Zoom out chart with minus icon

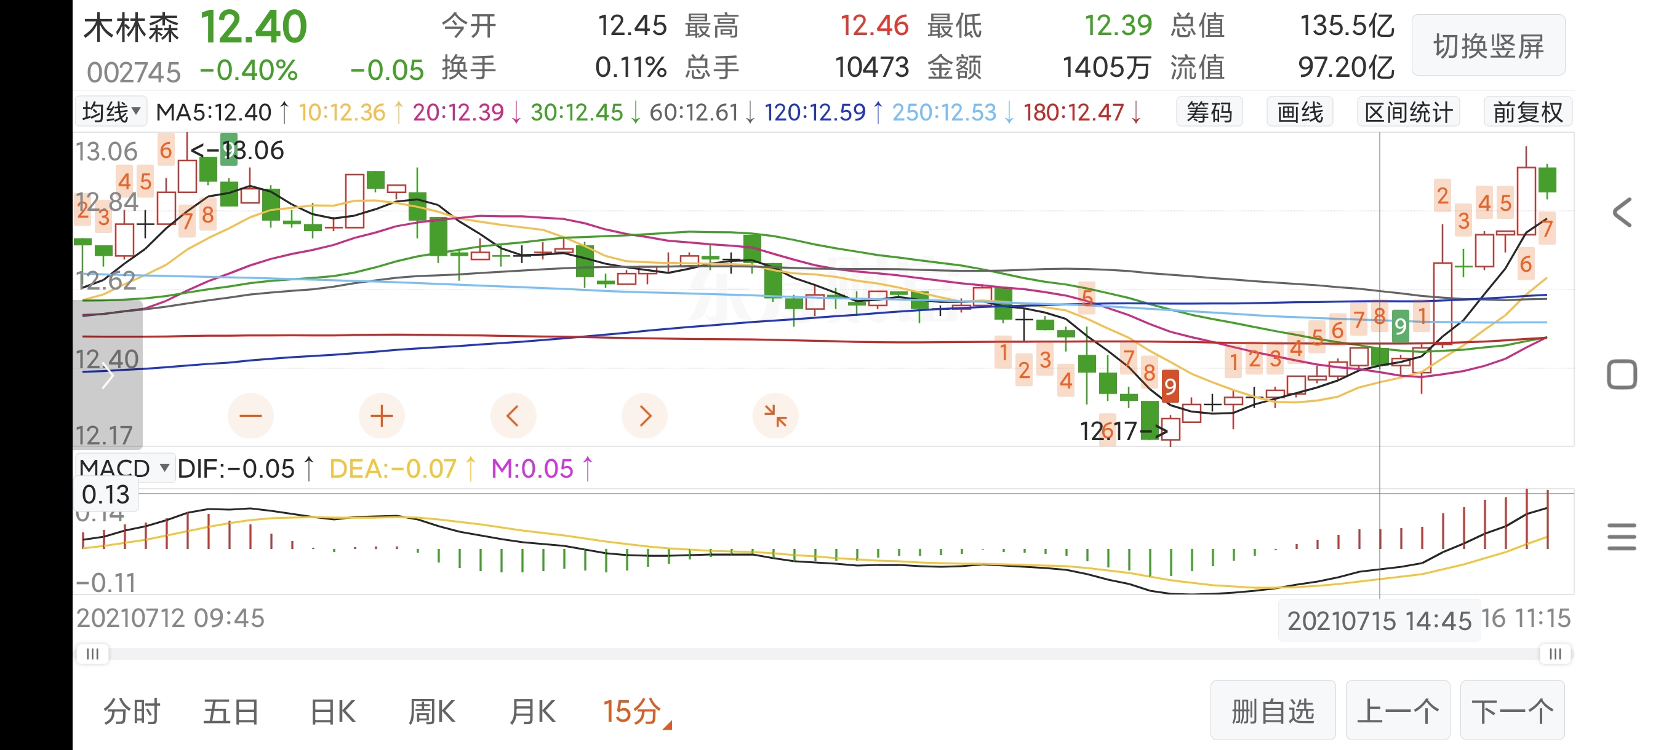pos(250,416)
